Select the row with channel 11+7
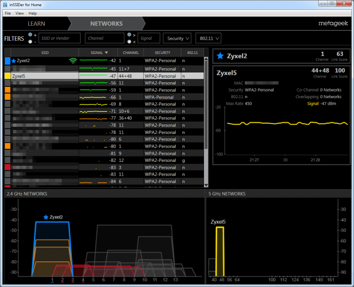Image resolution: width=354 pixels, height=287 pixels. coord(104,69)
